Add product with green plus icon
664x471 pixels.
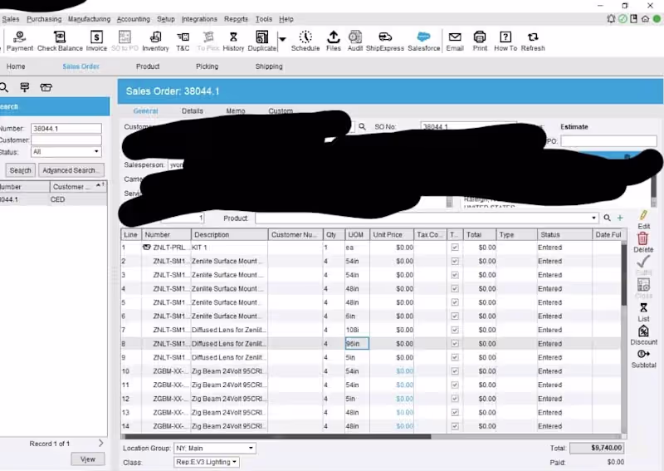[620, 218]
